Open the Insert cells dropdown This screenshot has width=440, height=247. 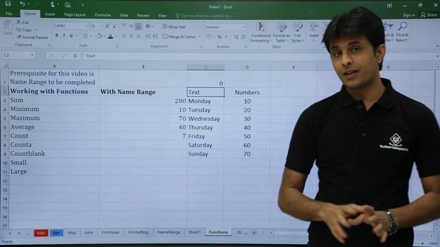coord(313,32)
